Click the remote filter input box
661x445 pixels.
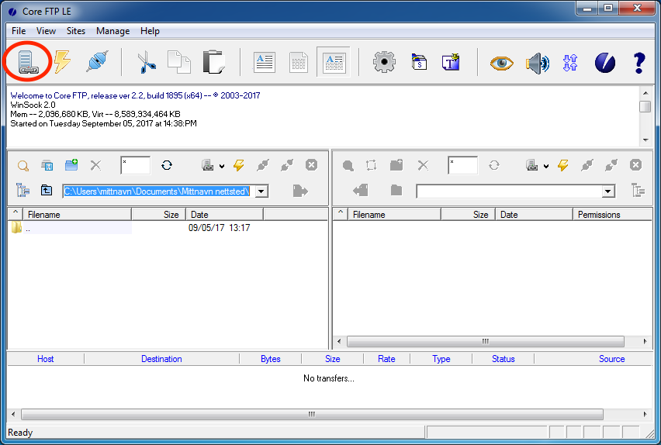pyautogui.click(x=463, y=165)
